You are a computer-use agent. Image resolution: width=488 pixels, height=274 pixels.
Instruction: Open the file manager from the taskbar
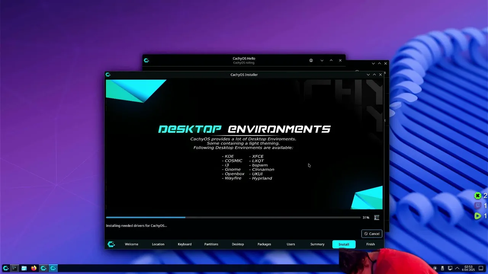coord(24,268)
